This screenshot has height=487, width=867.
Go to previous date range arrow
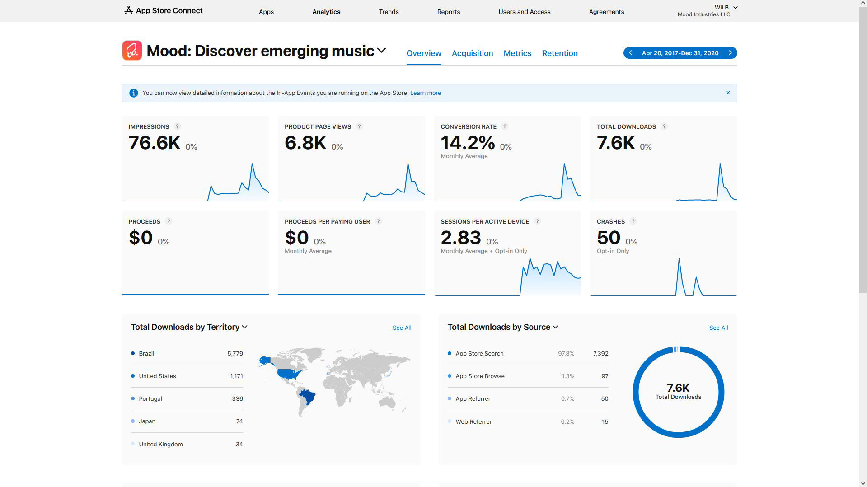click(630, 53)
